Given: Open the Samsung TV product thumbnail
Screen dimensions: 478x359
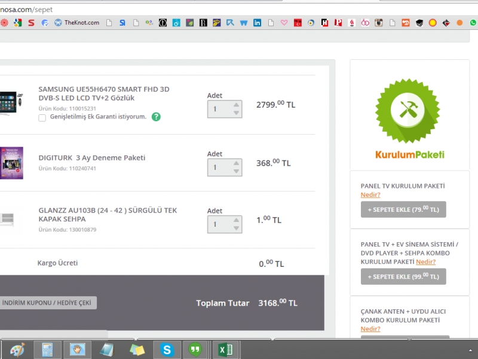Looking at the screenshot, I should [x=11, y=103].
